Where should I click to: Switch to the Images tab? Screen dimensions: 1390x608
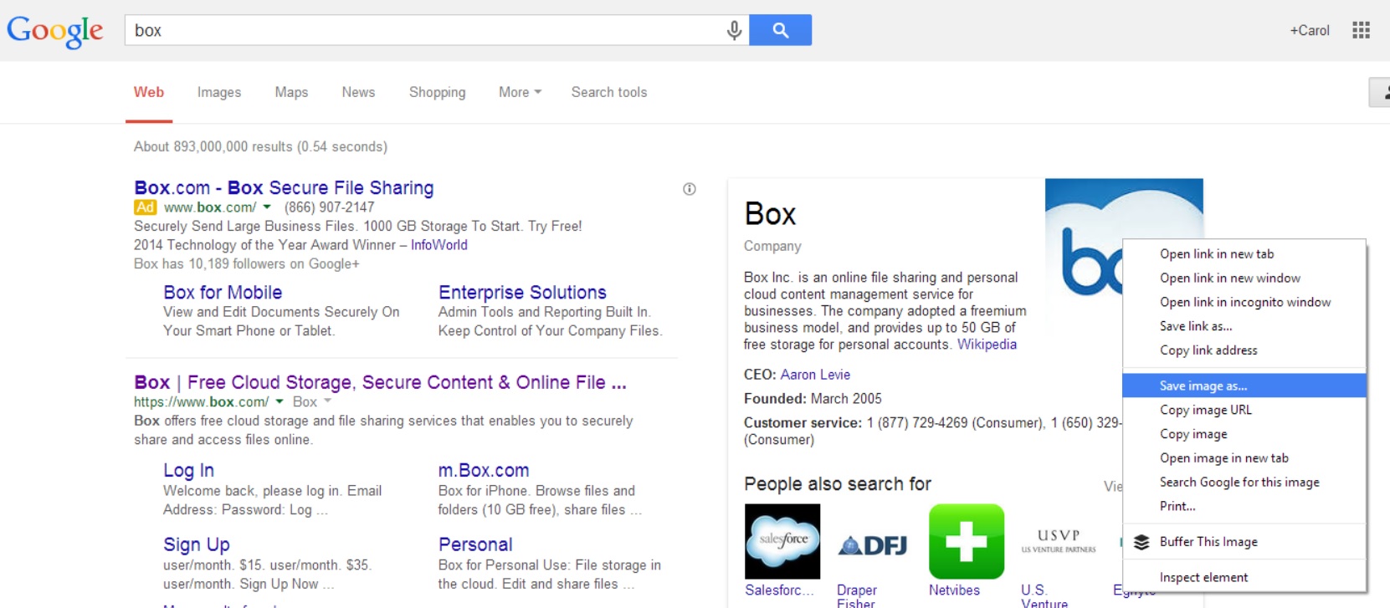(x=219, y=92)
